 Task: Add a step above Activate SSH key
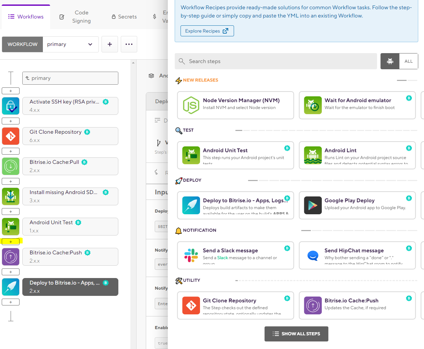[x=11, y=91]
